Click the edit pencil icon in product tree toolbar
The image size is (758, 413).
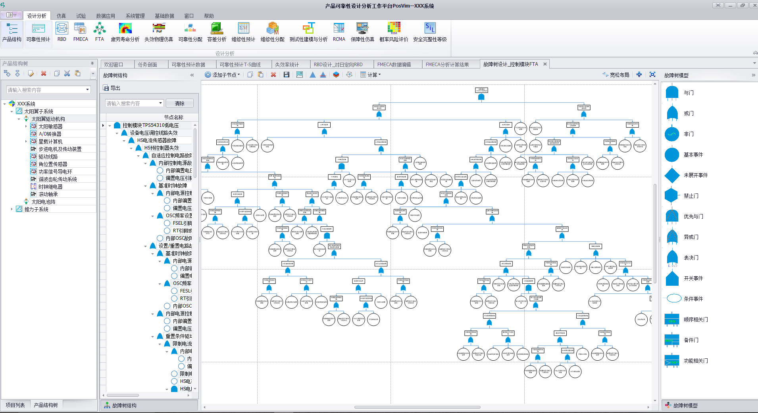(x=31, y=73)
